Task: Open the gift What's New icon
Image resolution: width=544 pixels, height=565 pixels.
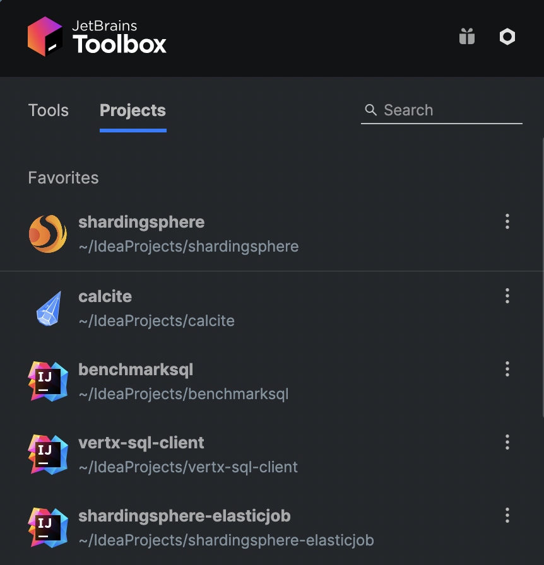Action: click(467, 37)
